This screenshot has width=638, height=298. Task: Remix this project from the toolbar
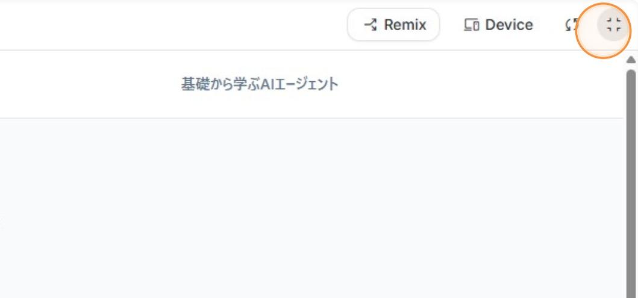pyautogui.click(x=394, y=25)
